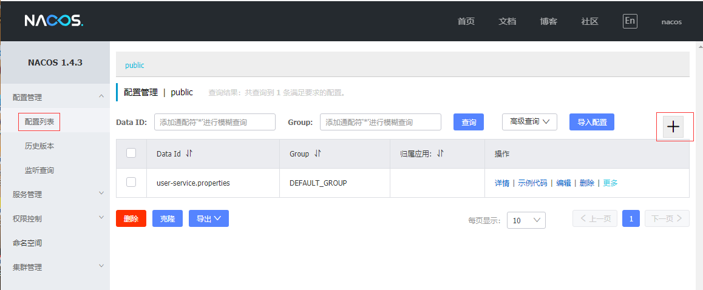Select the public namespace tab
Image resolution: width=703 pixels, height=290 pixels.
(135, 65)
